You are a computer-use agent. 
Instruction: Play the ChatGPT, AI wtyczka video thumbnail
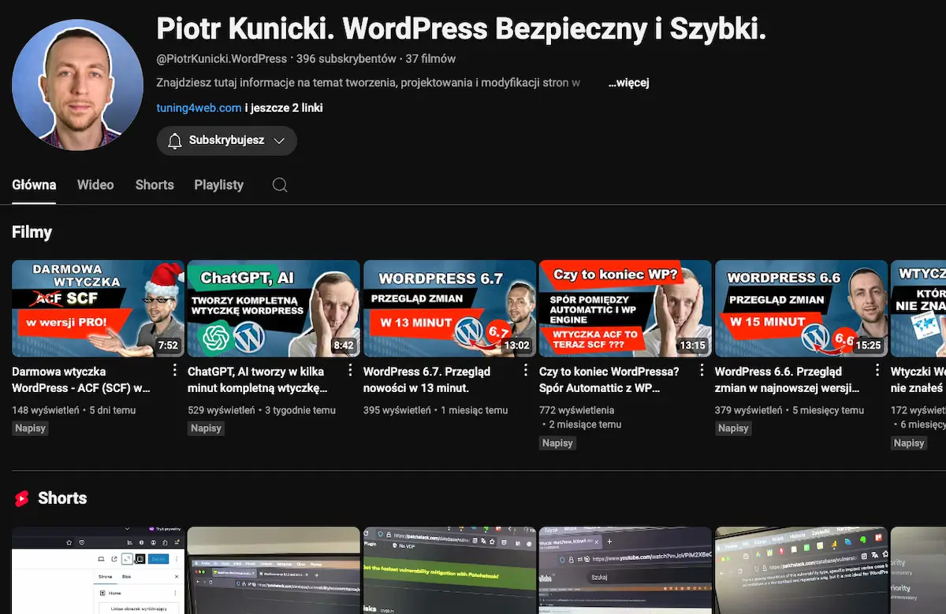274,308
